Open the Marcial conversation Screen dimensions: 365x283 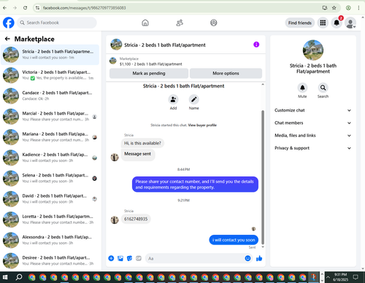50,117
